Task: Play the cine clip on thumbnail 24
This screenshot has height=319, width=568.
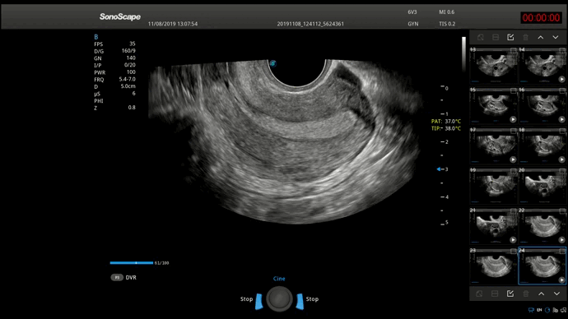Action: [x=561, y=280]
